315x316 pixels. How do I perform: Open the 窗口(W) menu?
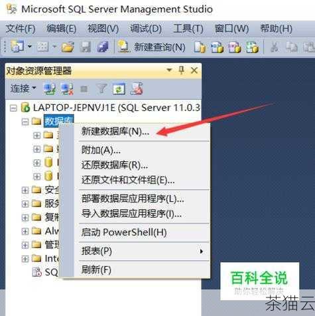click(231, 29)
